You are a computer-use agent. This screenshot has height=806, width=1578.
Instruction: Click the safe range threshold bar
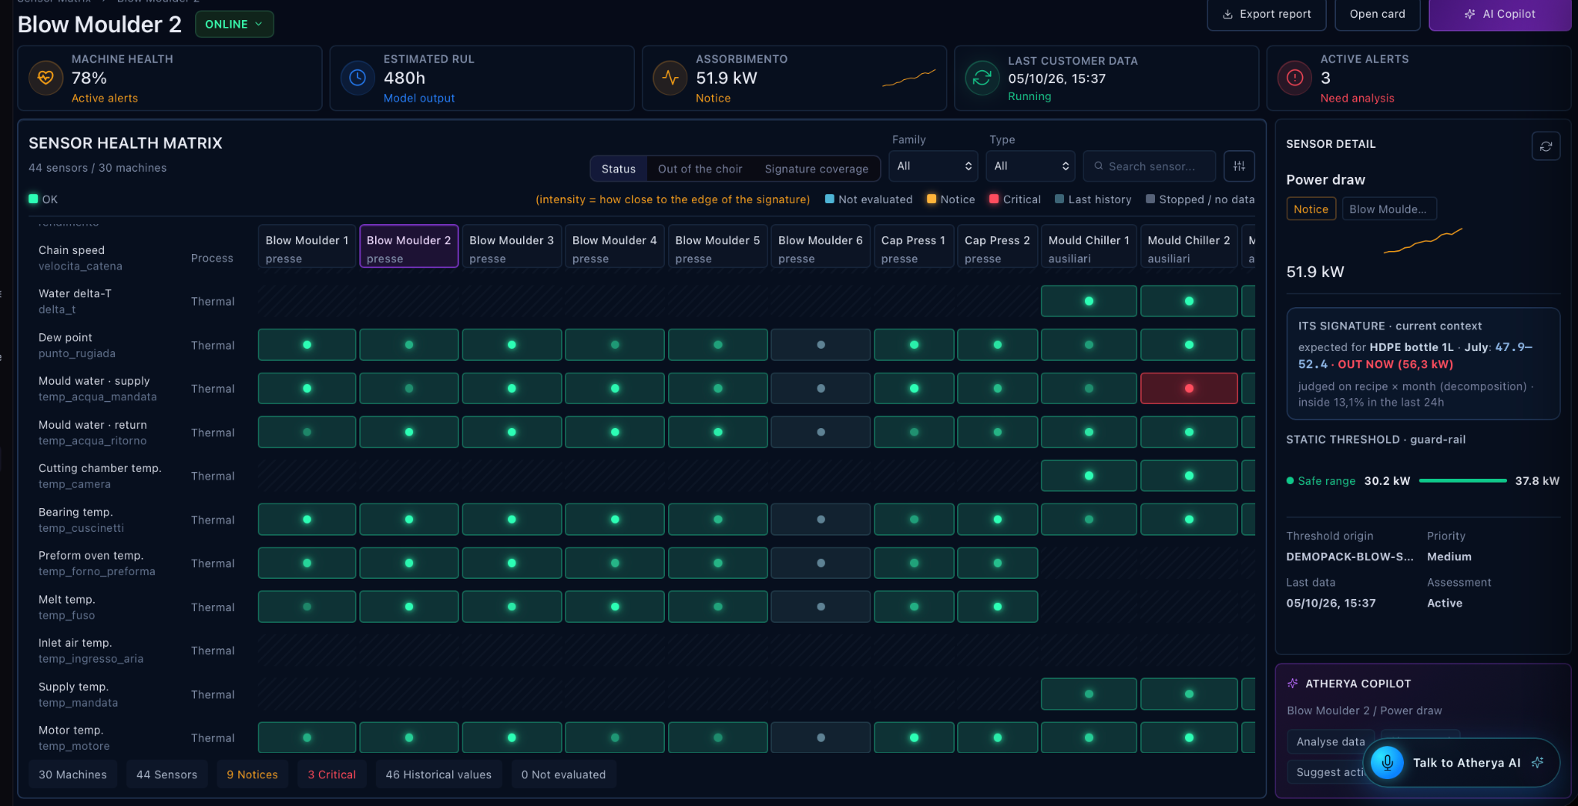tap(1462, 481)
